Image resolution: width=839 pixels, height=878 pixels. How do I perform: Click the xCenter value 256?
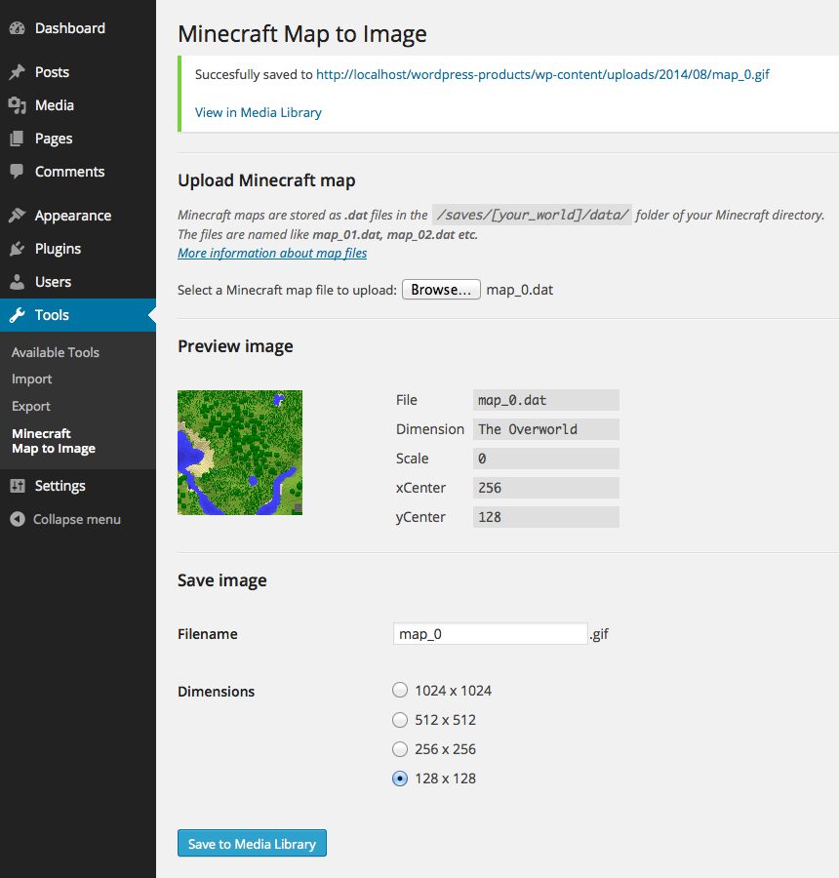pos(546,488)
